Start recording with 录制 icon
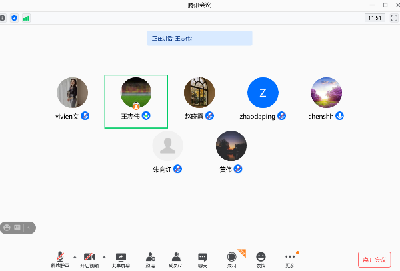This screenshot has width=400, height=271. point(232,258)
